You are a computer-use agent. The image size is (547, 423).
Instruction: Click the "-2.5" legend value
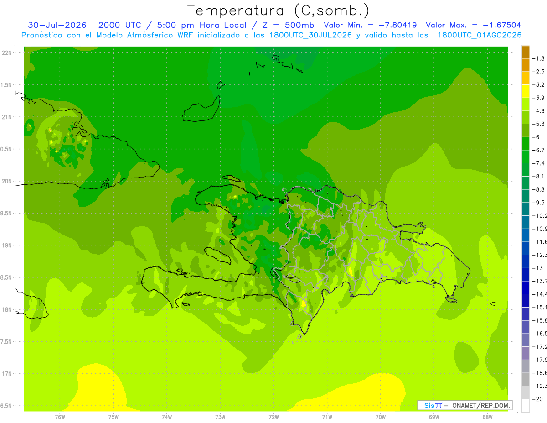click(x=538, y=72)
